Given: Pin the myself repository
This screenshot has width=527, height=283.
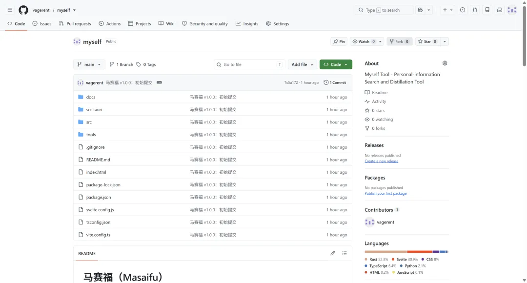Looking at the screenshot, I should tap(339, 41).
